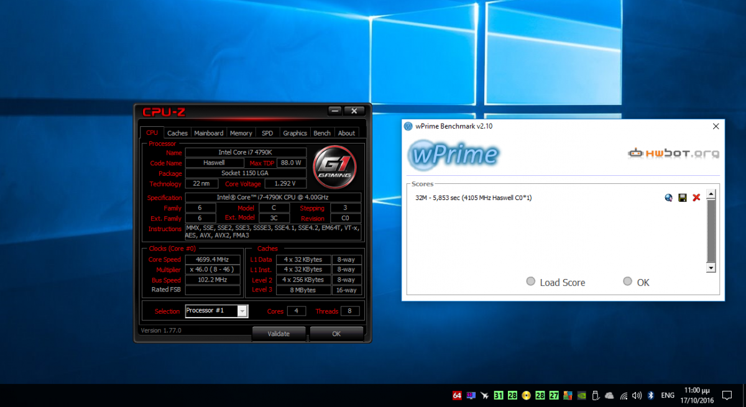Close the CPU-Z window

(354, 111)
